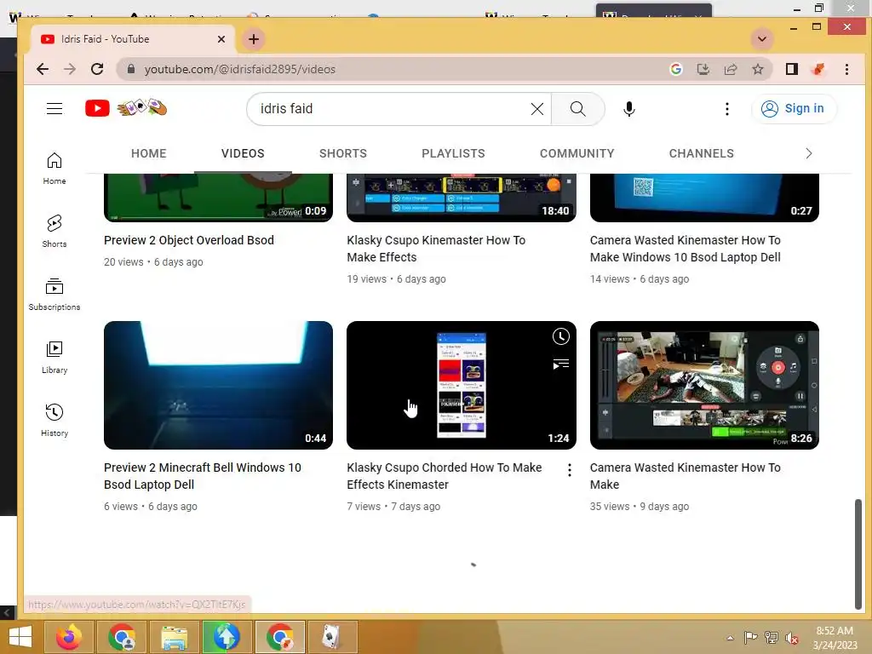Open File Explorer from the taskbar
872x654 pixels.
pos(174,637)
